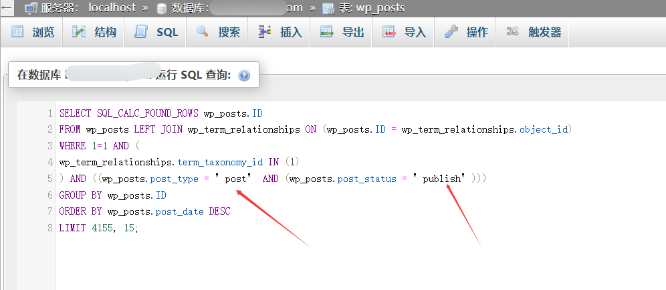Click the SELECT SQL_CALC_FOUND_ROWS line in editor
Image resolution: width=666 pixels, height=290 pixels.
click(x=161, y=113)
